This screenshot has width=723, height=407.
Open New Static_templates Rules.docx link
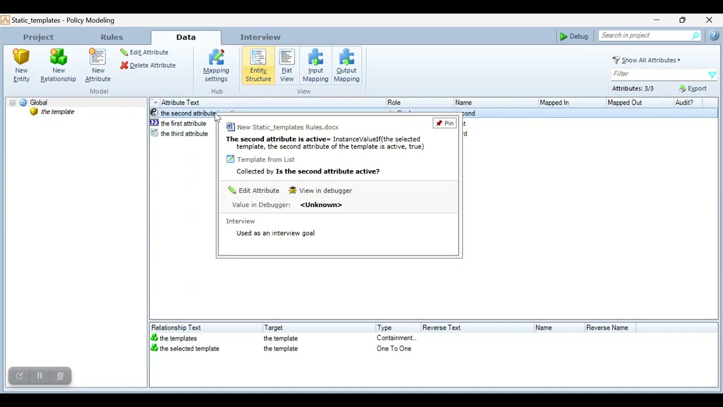[x=288, y=127]
